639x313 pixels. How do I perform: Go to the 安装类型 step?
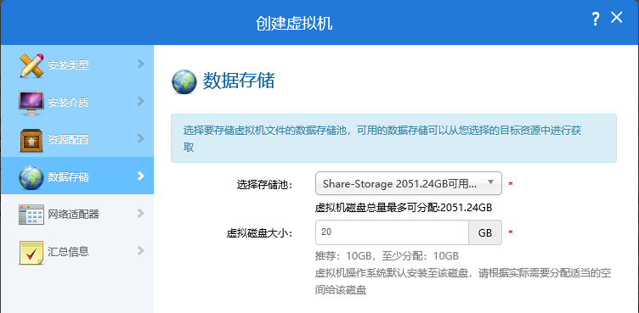(77, 64)
